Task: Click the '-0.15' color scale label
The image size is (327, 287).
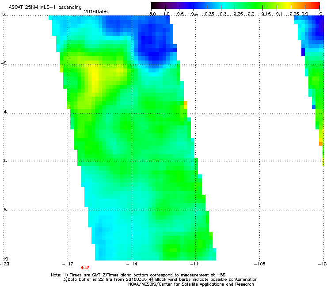Action: tap(264, 14)
